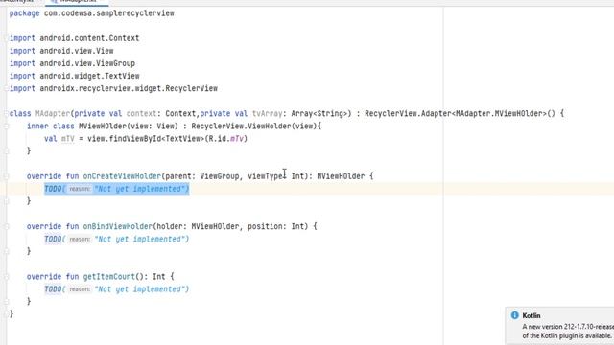
Task: Click package name com.codewsa.samplerecyclerview
Action: [x=109, y=13]
